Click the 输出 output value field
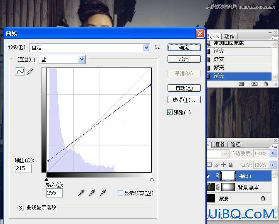Screen dimensions: 279x224 [23, 168]
